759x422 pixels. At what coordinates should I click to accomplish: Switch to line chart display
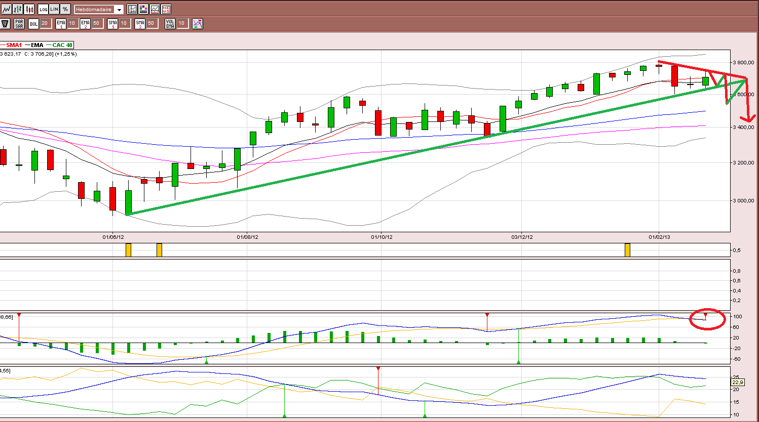[x=6, y=9]
